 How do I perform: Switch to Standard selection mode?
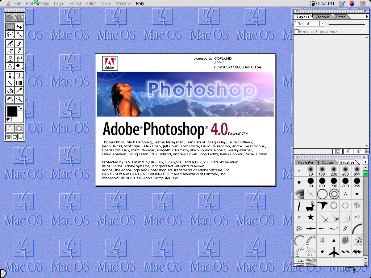tap(10, 128)
